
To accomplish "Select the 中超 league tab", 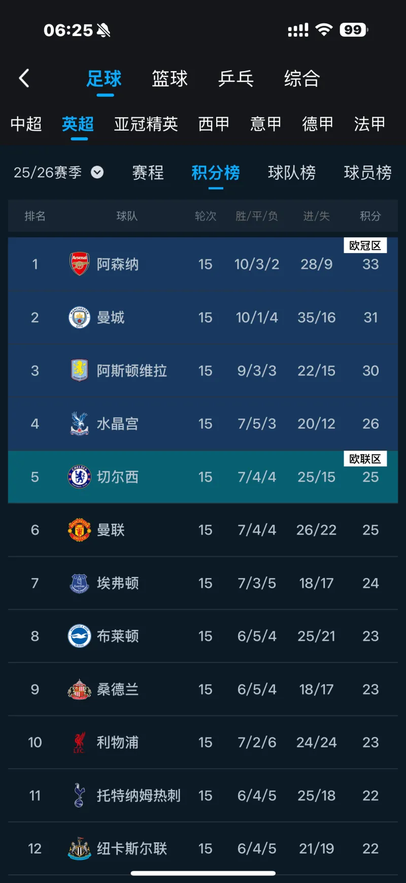I will pyautogui.click(x=26, y=124).
